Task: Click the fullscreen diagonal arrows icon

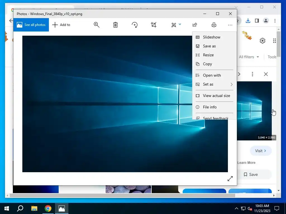Action: click(x=230, y=179)
